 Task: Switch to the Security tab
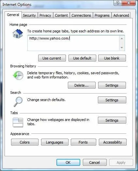click(x=29, y=15)
